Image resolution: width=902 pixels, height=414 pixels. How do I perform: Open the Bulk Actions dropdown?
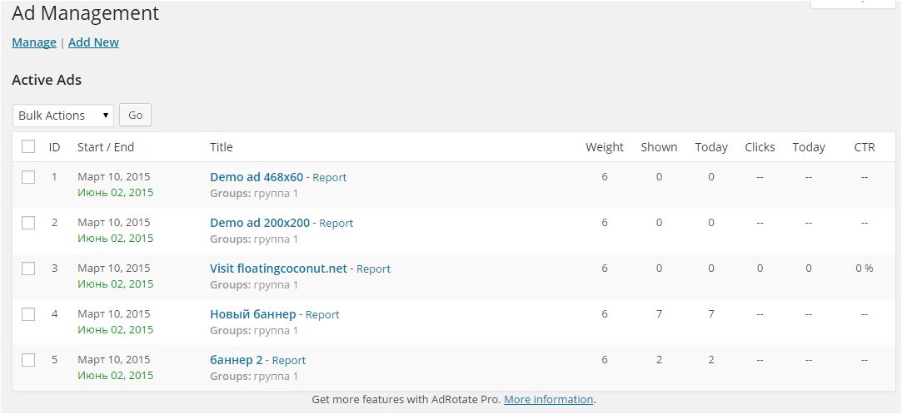[63, 116]
